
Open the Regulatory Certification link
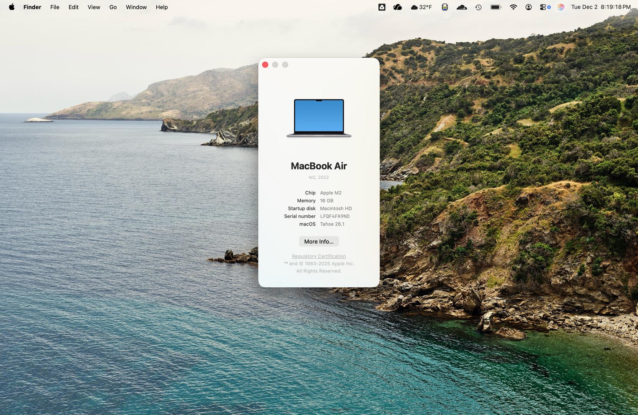click(x=319, y=256)
